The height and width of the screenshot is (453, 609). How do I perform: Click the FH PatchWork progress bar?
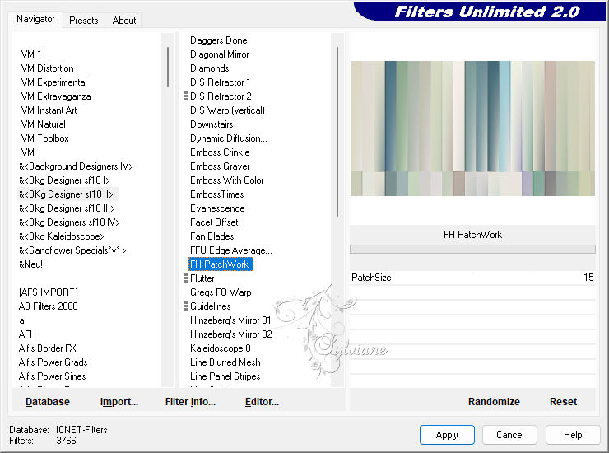coord(472,250)
